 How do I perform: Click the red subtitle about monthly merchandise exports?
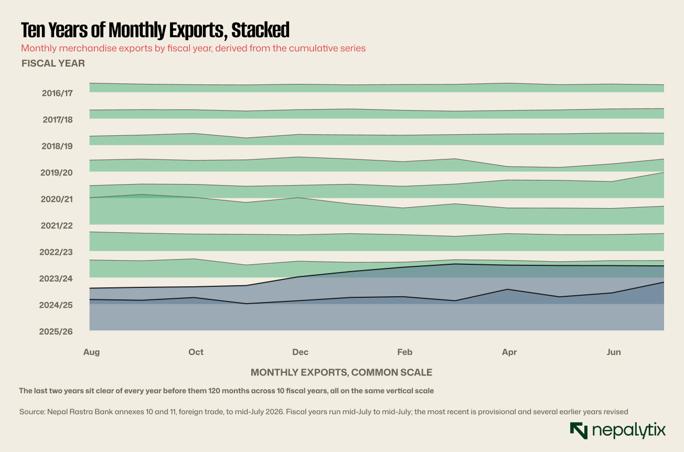(x=193, y=48)
